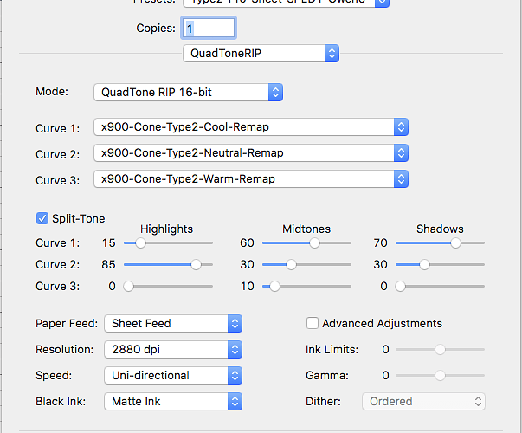522x433 pixels.
Task: Click the Advanced Adjustments label text
Action: coord(382,323)
